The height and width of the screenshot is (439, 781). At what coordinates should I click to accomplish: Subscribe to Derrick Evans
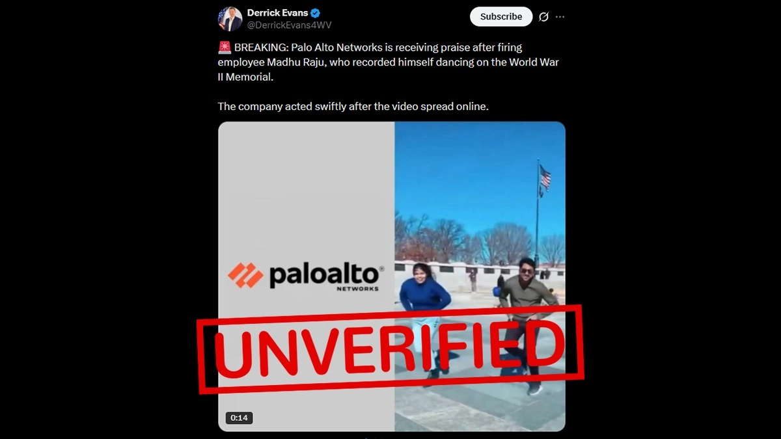501,17
